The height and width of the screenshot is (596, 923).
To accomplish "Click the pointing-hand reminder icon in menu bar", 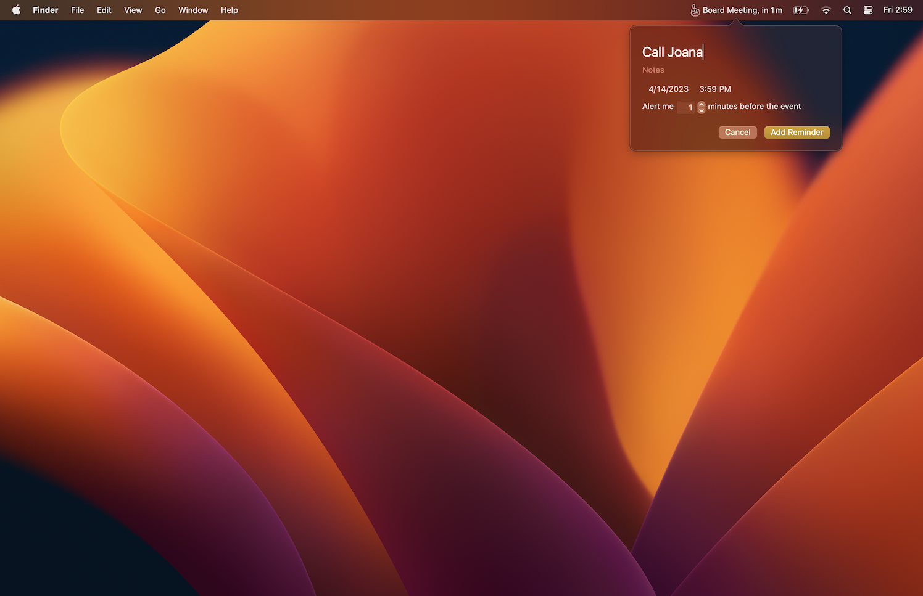I will [695, 10].
